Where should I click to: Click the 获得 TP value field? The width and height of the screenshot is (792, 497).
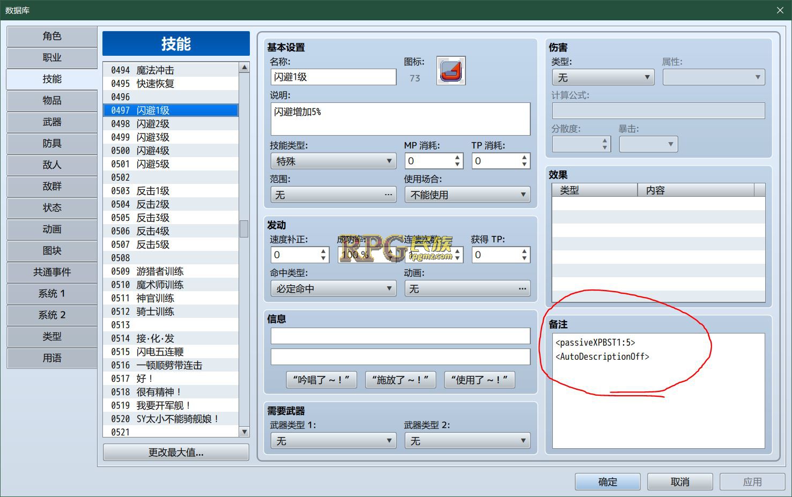497,255
